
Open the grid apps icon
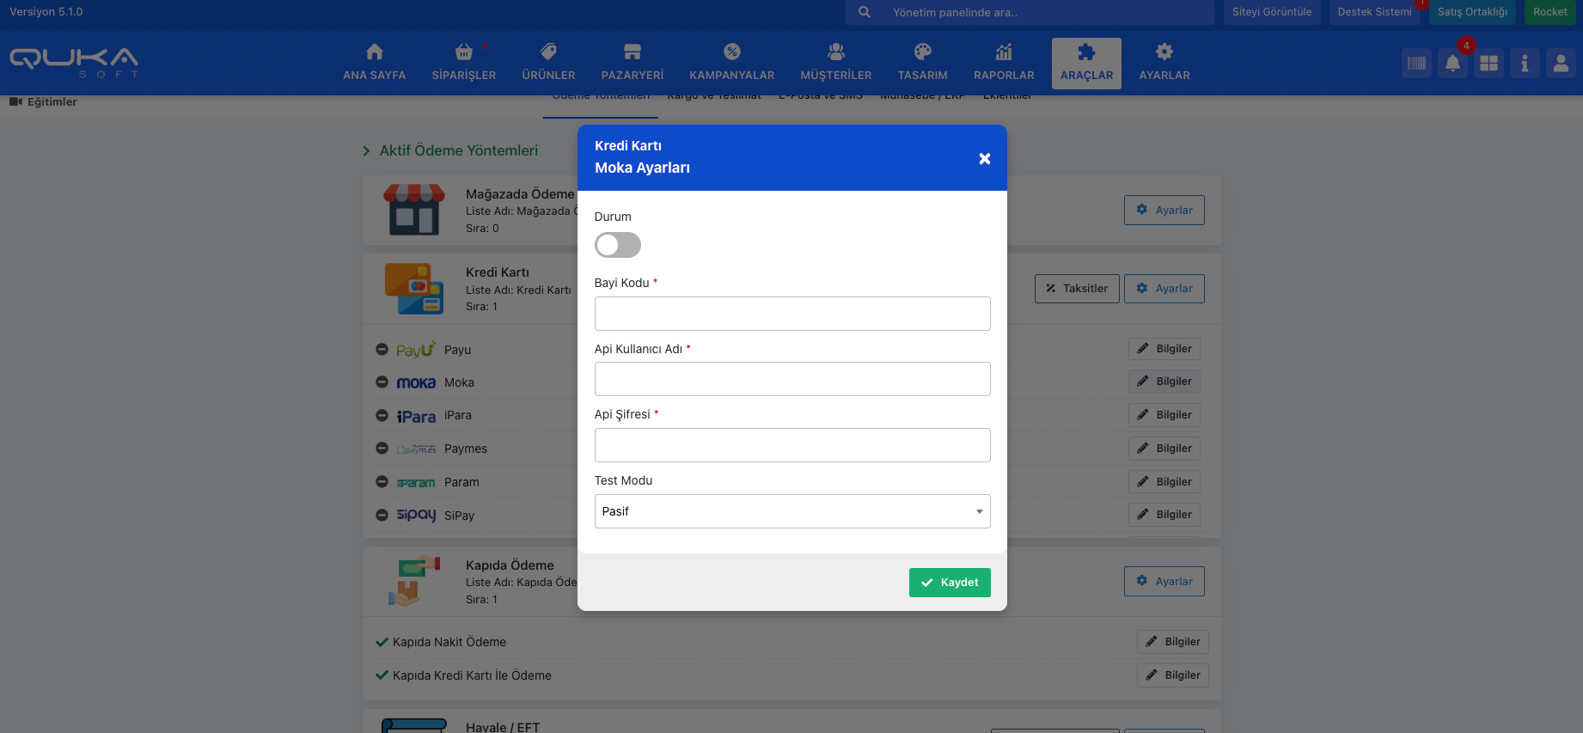click(x=1488, y=64)
